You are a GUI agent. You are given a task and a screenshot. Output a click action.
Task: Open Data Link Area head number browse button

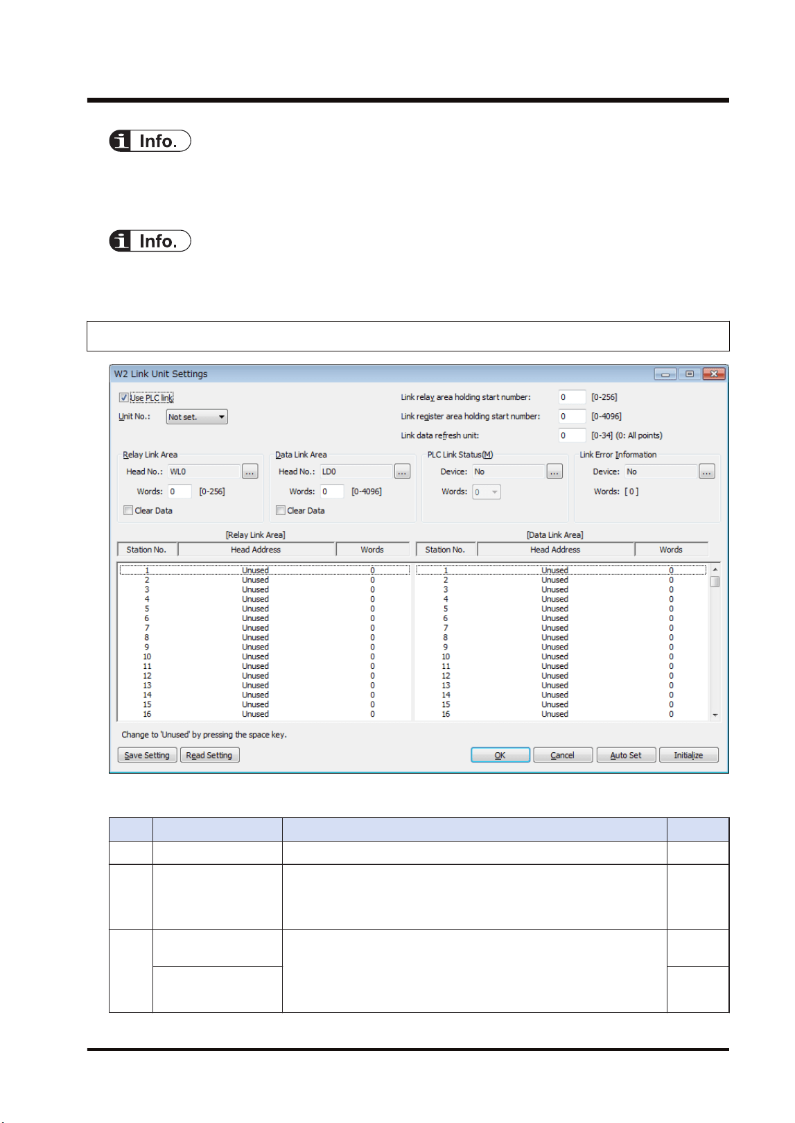[x=403, y=472]
